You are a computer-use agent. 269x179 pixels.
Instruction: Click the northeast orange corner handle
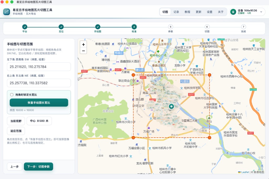pos(209,75)
